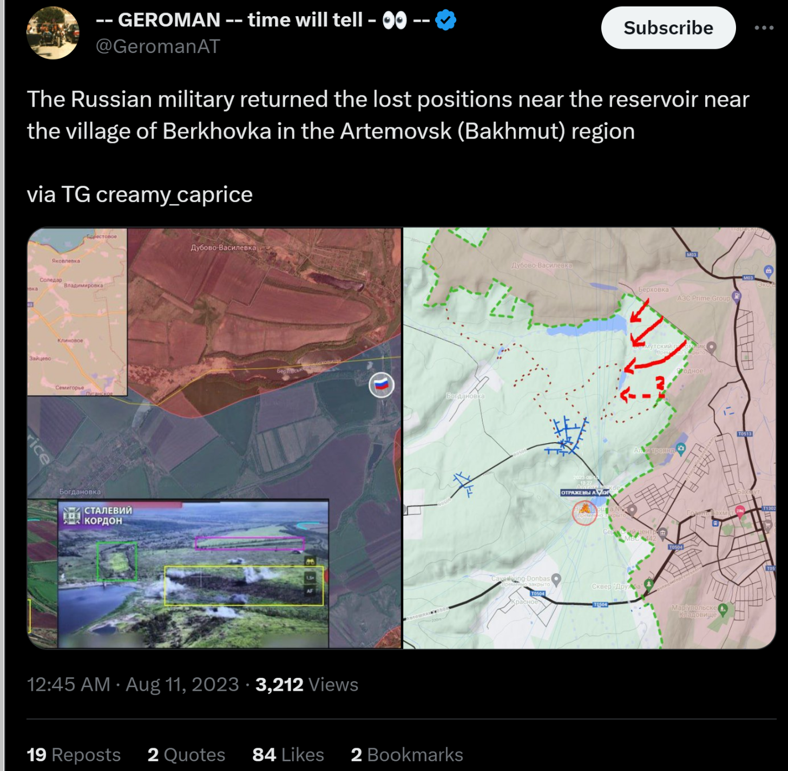The width and height of the screenshot is (788, 771).
Task: Open the left satellite map image
Action: point(214,438)
